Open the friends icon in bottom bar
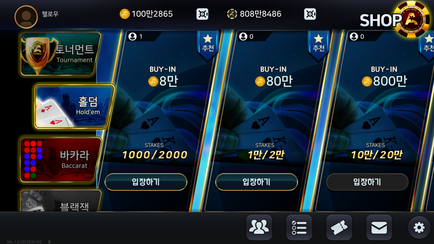This screenshot has height=244, width=434. coord(259,227)
